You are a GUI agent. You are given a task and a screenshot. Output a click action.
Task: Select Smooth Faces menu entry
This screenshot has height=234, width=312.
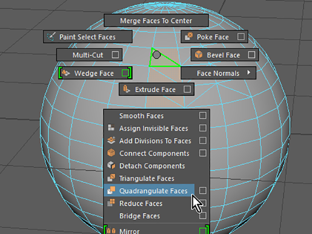point(156,116)
